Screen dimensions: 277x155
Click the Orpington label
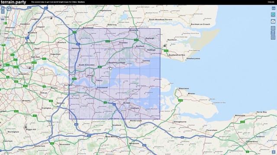click(x=46, y=108)
